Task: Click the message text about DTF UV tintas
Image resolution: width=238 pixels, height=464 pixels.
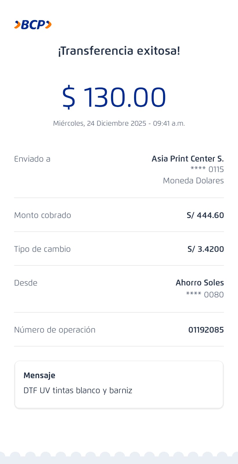Action: coord(78,391)
